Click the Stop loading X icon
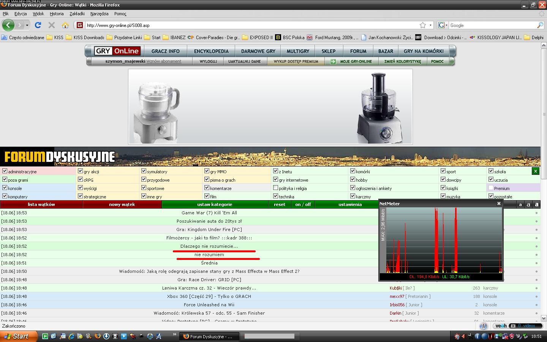This screenshot has height=342, width=547. click(52, 25)
